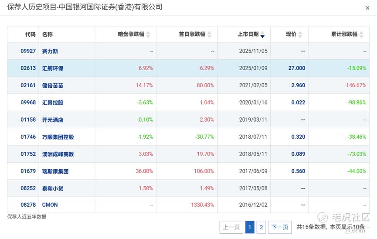Open 万顺集团控股 stock name link
377x239 pixels.
coord(58,137)
